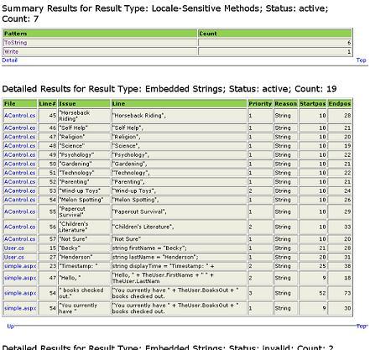Image resolution: width=370 pixels, height=350 pixels.
Task: Click the Embedded Strings active results heading
Action: coord(169,89)
